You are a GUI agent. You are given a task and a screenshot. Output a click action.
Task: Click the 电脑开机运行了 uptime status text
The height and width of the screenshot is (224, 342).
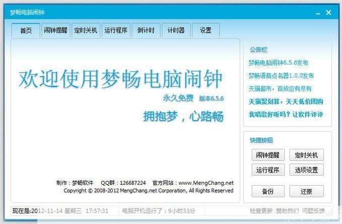click(x=159, y=211)
